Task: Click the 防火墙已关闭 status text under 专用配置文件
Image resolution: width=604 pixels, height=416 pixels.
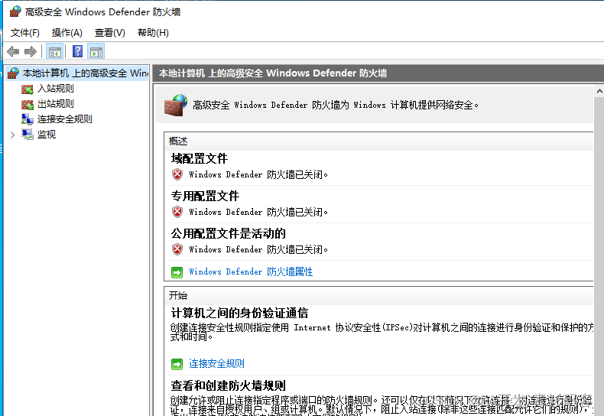Action: [258, 212]
